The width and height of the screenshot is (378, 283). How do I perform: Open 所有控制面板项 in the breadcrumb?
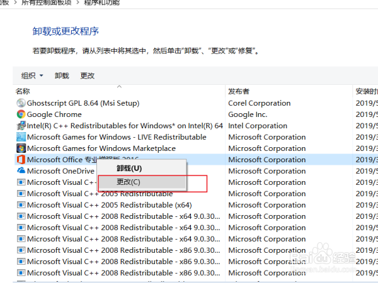(46, 3)
